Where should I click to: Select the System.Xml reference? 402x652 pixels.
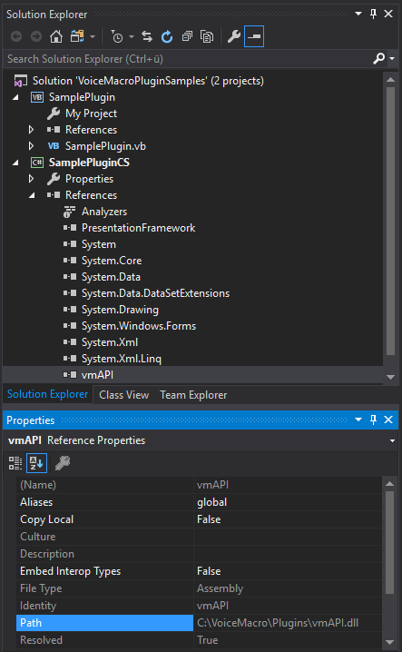pos(110,342)
